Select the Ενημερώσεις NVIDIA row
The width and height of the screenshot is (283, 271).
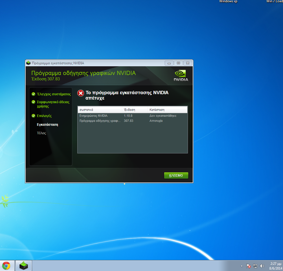click(x=133, y=116)
